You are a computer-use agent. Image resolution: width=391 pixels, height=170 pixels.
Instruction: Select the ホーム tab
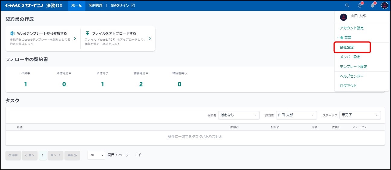pos(76,5)
